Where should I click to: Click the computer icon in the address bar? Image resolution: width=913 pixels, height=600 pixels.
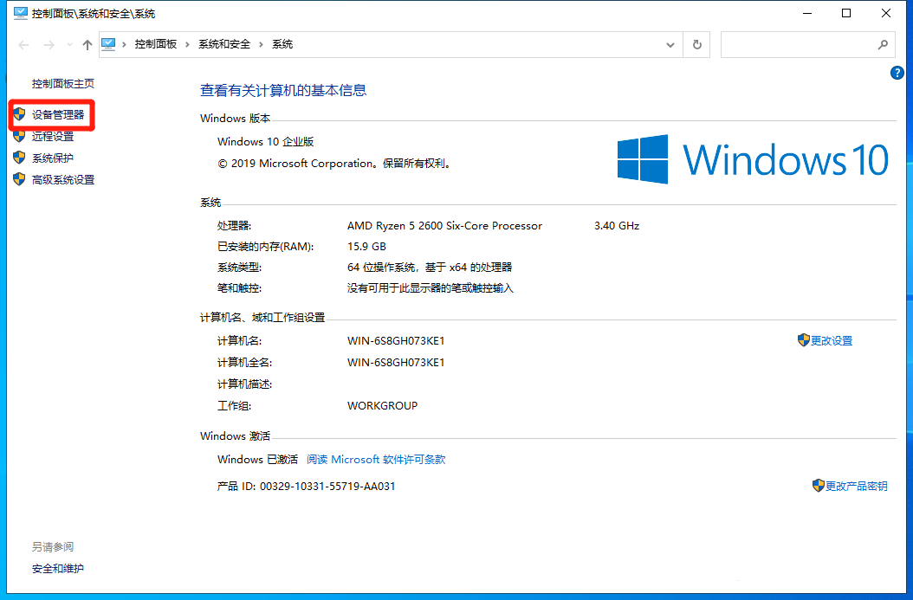pos(109,44)
